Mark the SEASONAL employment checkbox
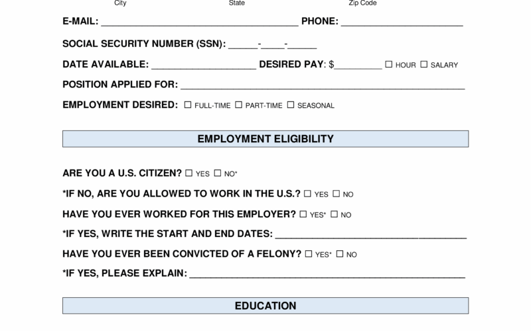This screenshot has width=531, height=331. click(x=291, y=105)
